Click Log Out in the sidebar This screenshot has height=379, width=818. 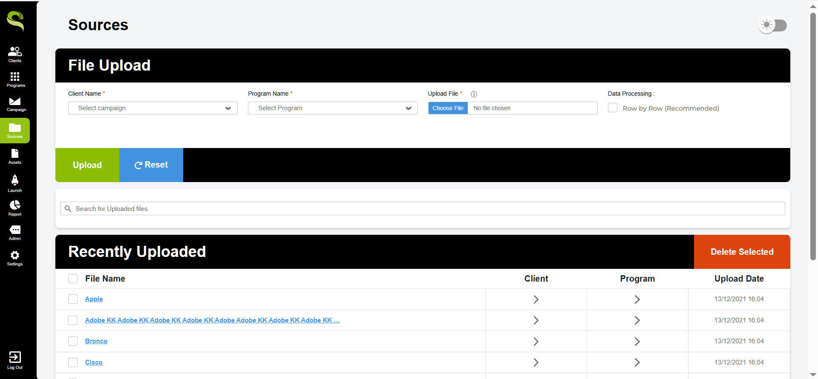pos(15,360)
